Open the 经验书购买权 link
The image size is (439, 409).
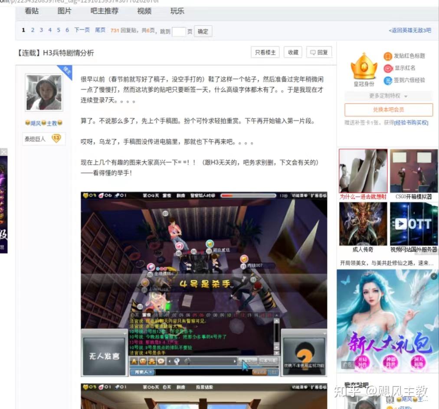tap(411, 123)
